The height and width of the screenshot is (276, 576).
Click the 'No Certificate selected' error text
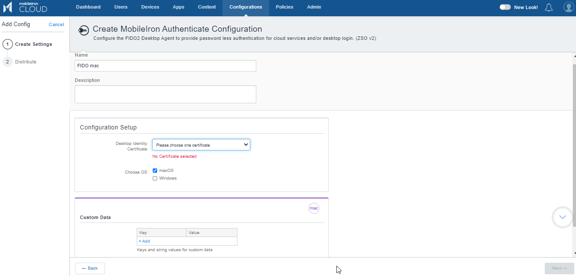[x=174, y=156]
